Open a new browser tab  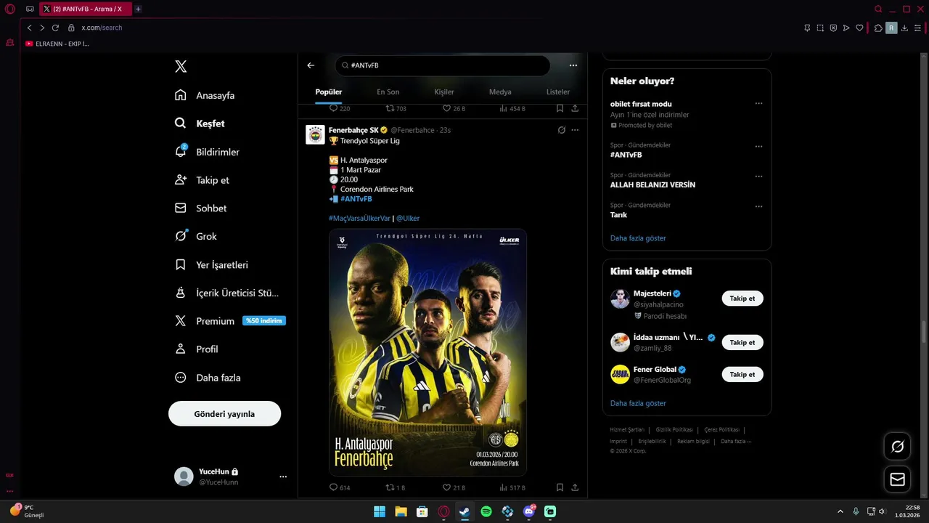pos(138,9)
